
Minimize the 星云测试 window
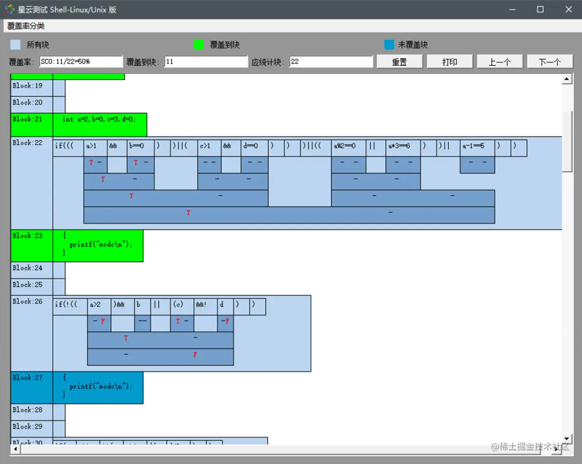(x=512, y=9)
